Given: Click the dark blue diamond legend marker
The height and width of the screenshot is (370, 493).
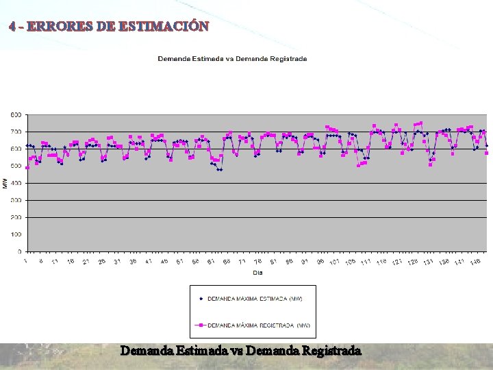Looking at the screenshot, I should click(x=201, y=299).
